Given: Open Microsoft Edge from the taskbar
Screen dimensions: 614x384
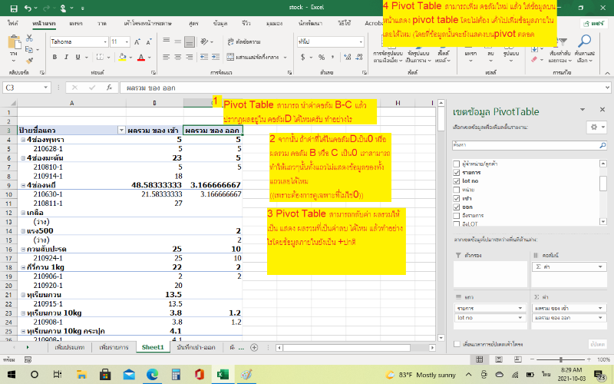Looking at the screenshot, I should tap(151, 374).
